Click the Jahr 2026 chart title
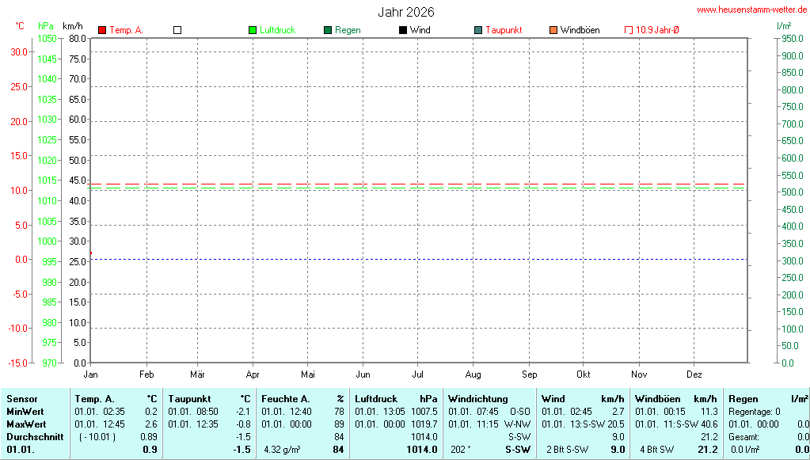The height and width of the screenshot is (460, 810). coord(405,12)
